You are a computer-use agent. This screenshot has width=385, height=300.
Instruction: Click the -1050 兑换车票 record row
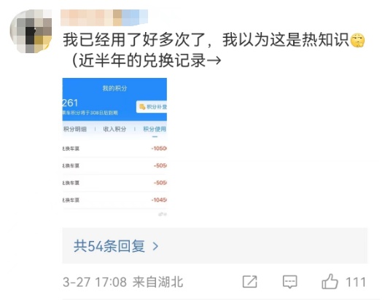point(114,149)
